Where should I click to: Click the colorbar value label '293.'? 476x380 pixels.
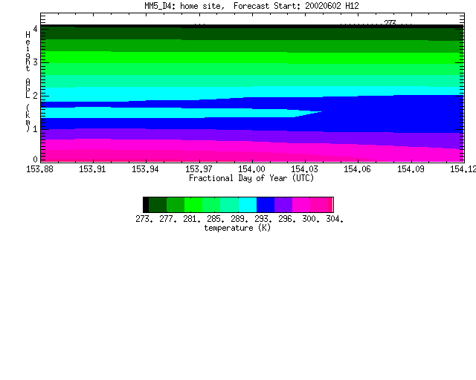click(x=263, y=219)
